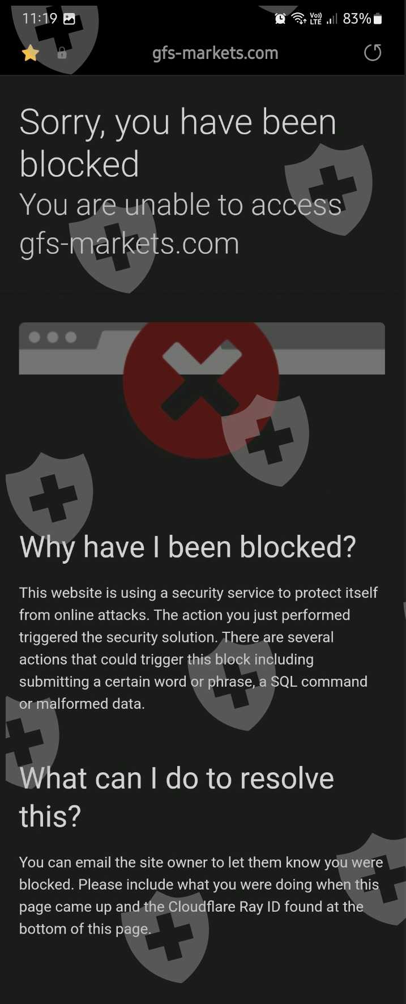Tap the VoLTE indicator icon
Viewport: 406px width, 1004px height.
click(x=316, y=19)
